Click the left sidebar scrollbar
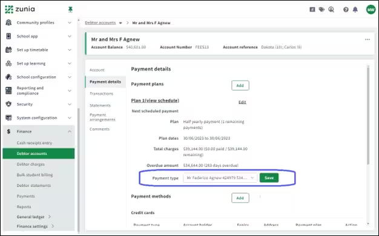Viewport: 379px width, 236px height. (x=79, y=170)
